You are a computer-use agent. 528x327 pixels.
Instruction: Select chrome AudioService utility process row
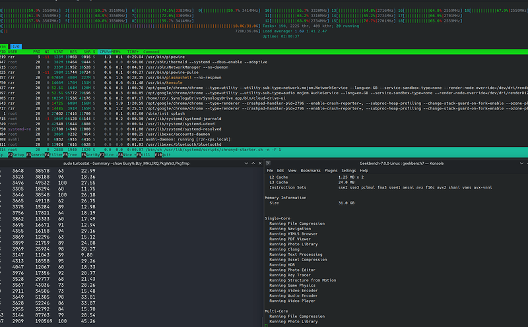(x=264, y=93)
